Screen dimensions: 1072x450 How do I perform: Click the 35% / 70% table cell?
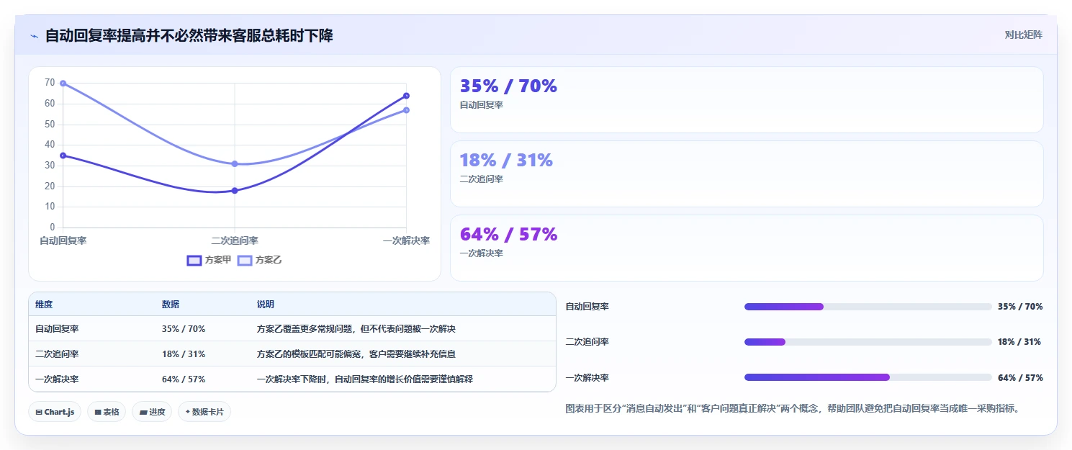click(184, 329)
